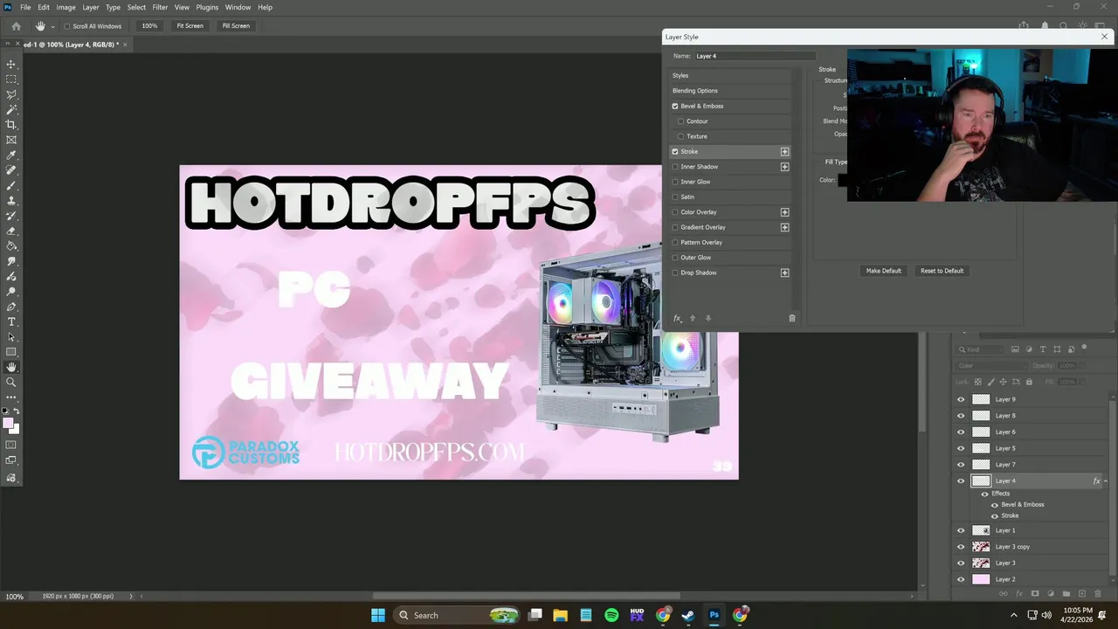This screenshot has height=629, width=1118.
Task: Select the Brush tool
Action: click(11, 186)
